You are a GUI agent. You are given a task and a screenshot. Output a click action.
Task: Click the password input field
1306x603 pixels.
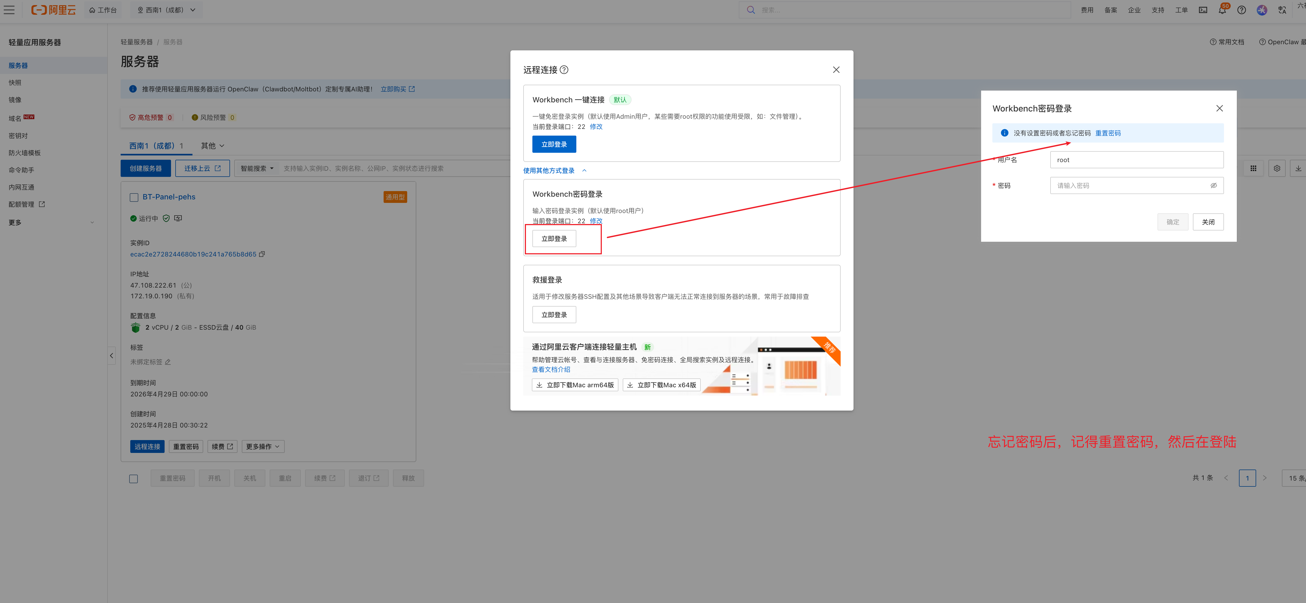click(1137, 185)
